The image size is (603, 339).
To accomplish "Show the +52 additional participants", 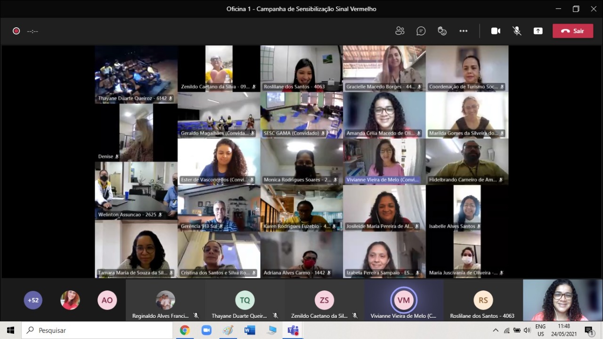I will 33,300.
